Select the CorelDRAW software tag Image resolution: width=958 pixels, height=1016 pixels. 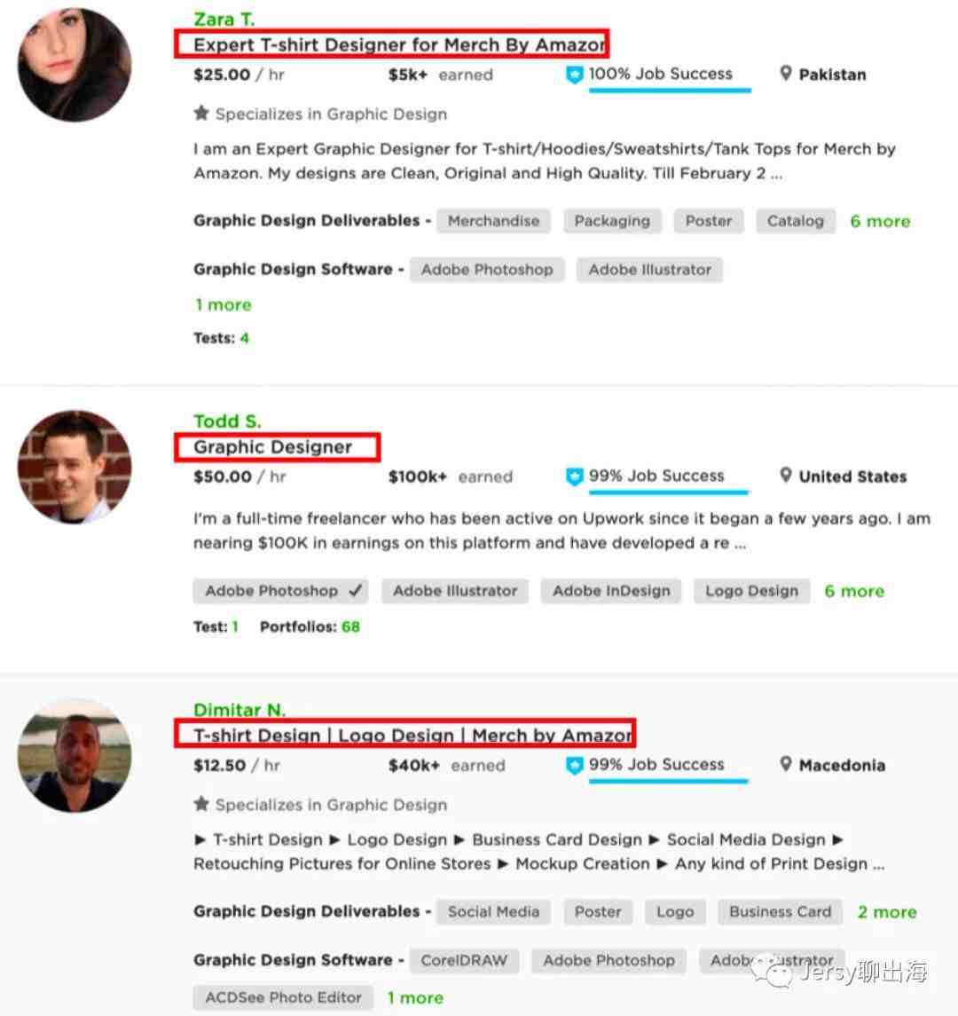click(464, 960)
